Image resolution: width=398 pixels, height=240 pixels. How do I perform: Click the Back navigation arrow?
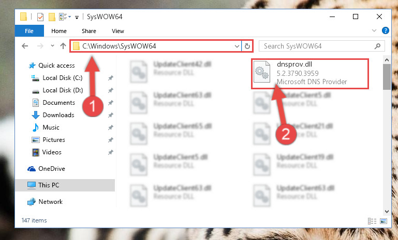pos(25,46)
